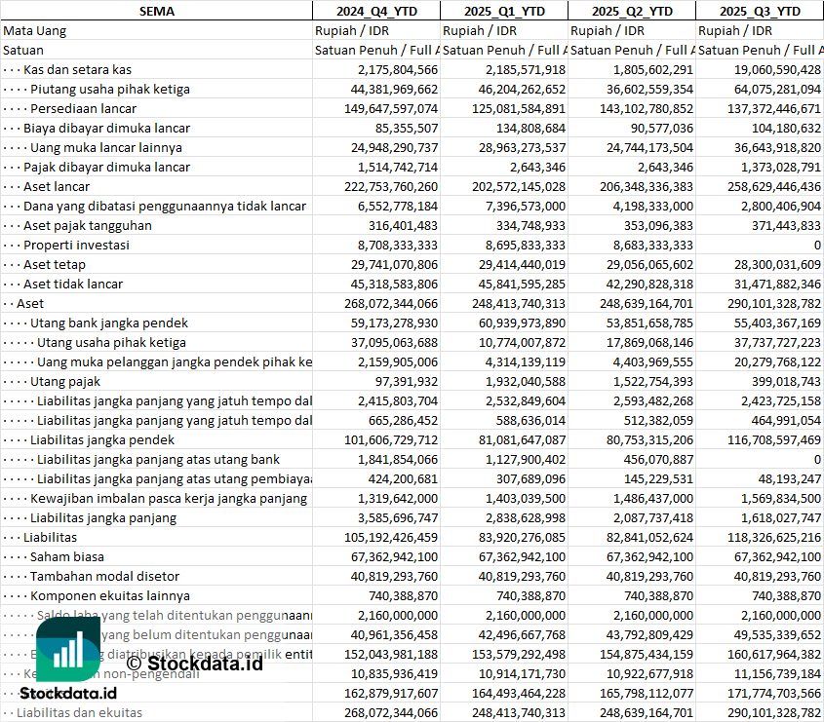Viewport: 824px width, 722px height.
Task: Select cell value 24,948,290,737
Action: (394, 147)
